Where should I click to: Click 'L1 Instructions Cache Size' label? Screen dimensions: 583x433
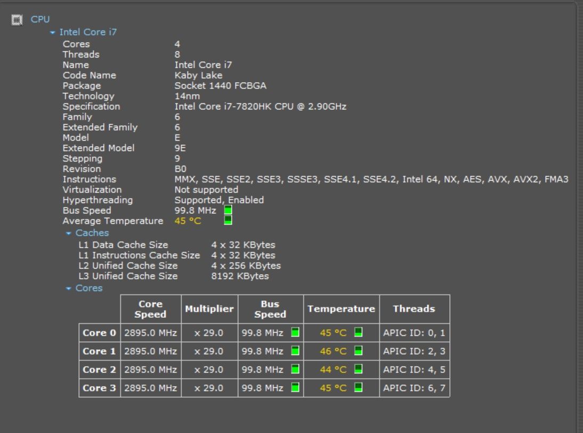[139, 255]
